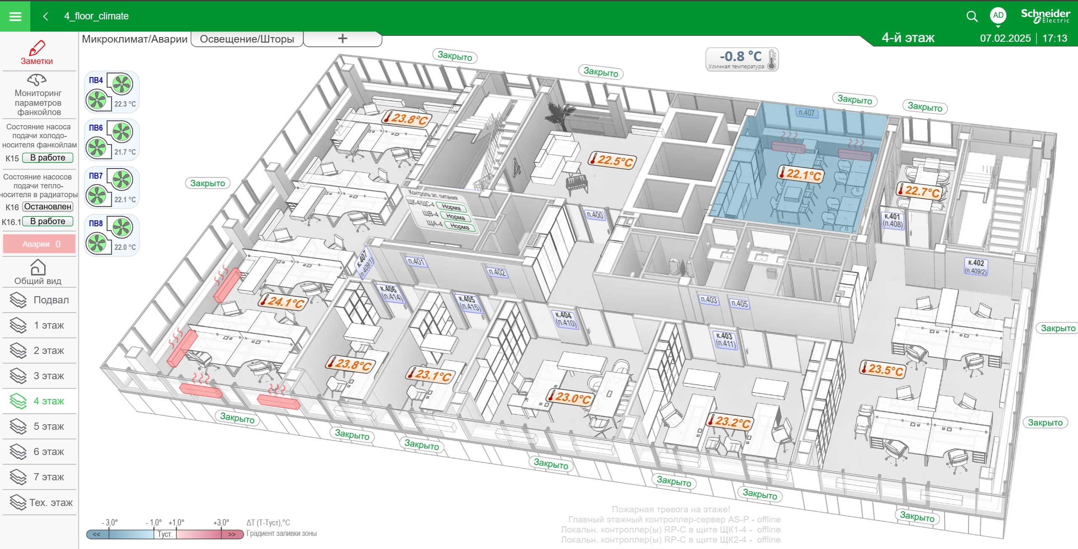Click the back arrow icon
This screenshot has height=549, width=1078.
[x=45, y=16]
